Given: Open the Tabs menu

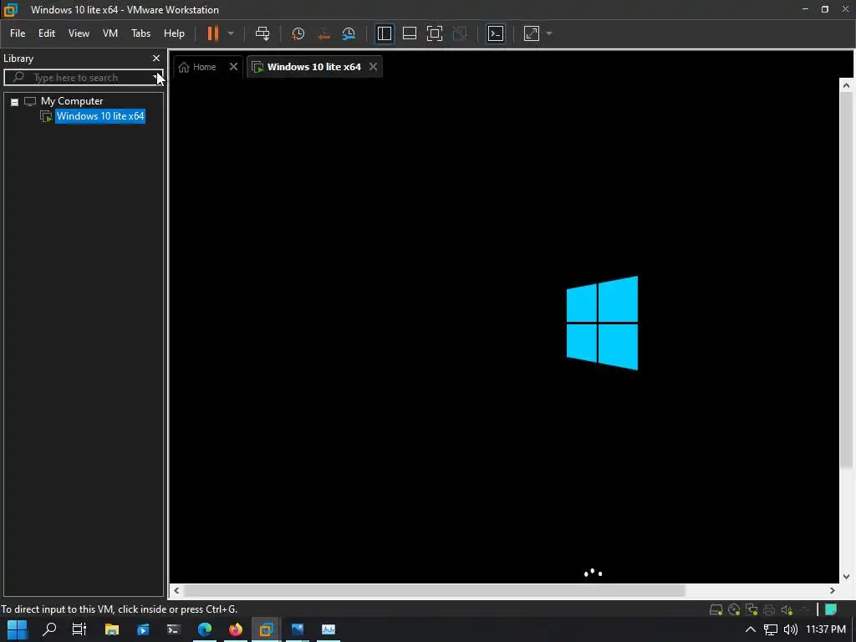Looking at the screenshot, I should pyautogui.click(x=140, y=33).
